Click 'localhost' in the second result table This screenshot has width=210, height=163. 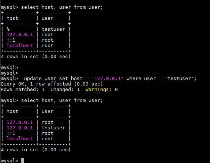20,139
